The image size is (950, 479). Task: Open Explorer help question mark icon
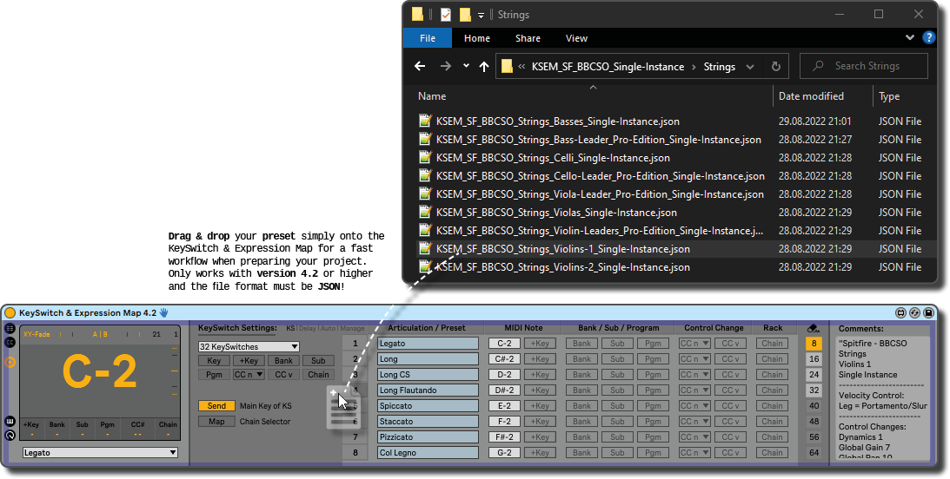coord(929,37)
